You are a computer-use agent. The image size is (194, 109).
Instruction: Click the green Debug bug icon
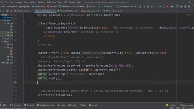point(152,7)
